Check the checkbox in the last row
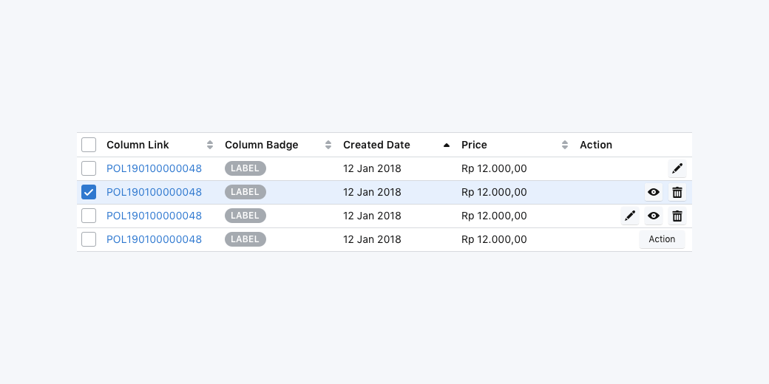The width and height of the screenshot is (769, 384). point(89,239)
